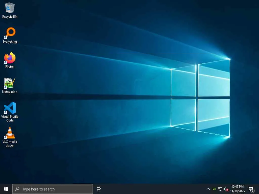Open Task View from the taskbar

99,189
